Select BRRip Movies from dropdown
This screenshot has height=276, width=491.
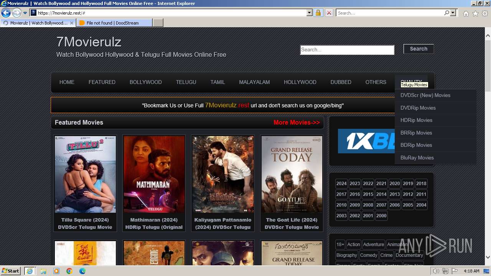(435, 133)
